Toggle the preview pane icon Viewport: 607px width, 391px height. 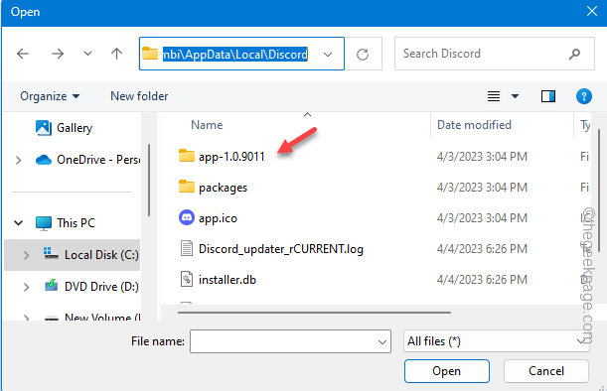[548, 96]
